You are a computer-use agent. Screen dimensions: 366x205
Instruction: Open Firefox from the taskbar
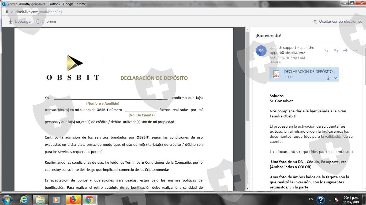click(x=73, y=200)
